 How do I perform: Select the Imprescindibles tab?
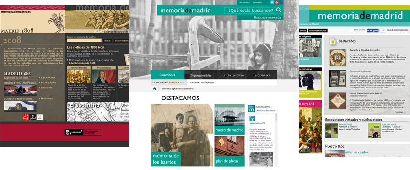(201, 75)
